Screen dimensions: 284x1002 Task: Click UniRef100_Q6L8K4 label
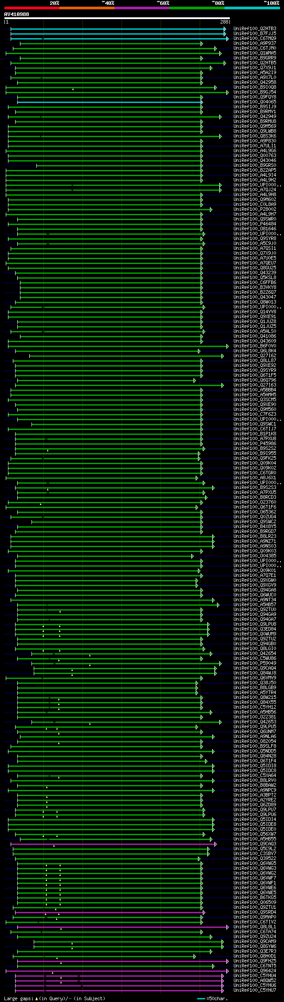(x=255, y=351)
